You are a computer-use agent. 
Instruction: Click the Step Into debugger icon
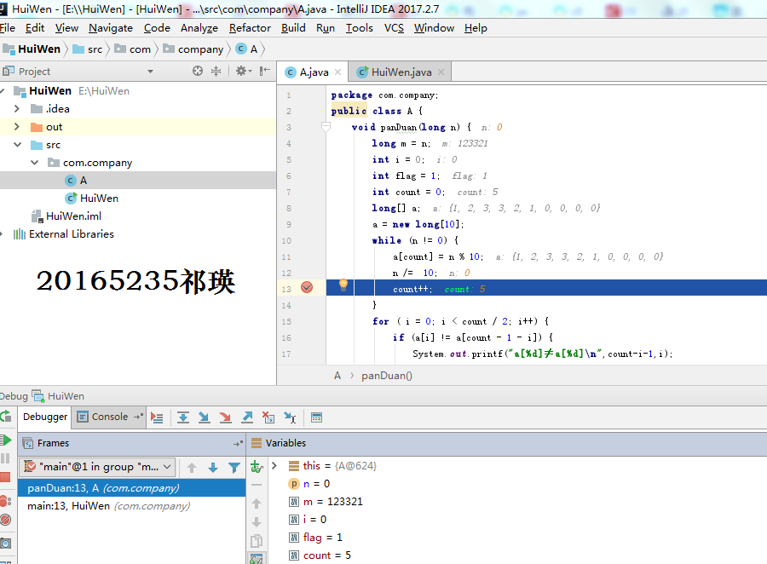pos(204,417)
